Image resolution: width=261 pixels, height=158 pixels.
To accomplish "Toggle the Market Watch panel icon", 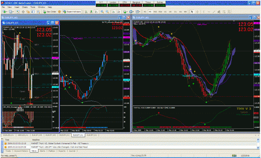I will tap(18, 12).
